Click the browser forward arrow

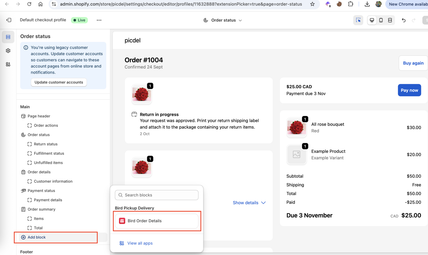click(x=18, y=4)
